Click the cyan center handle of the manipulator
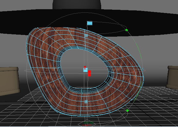The width and height of the screenshot is (178, 127). (x=85, y=70)
